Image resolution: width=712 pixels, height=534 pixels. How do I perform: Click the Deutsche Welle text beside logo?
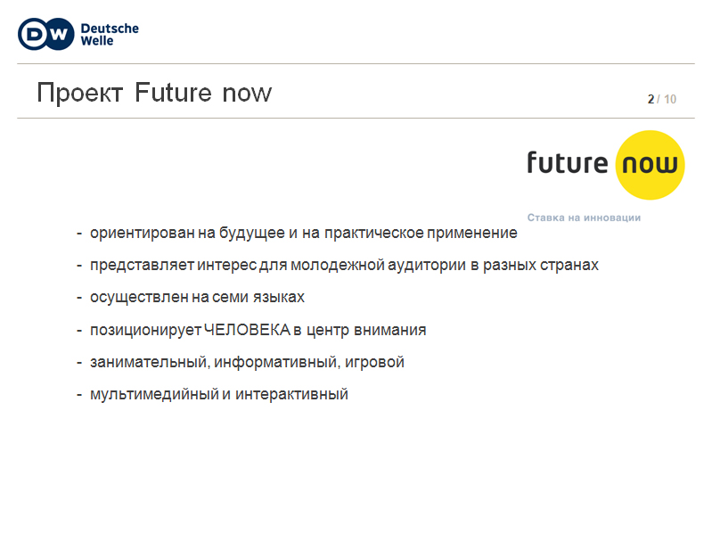(110, 35)
